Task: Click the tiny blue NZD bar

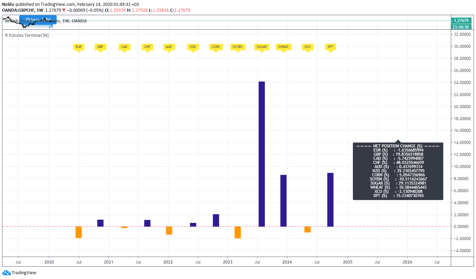Action: (x=193, y=225)
